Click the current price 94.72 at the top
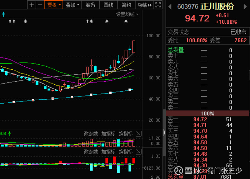Image resolution: width=250 pixels, height=179 pixels. coord(197,18)
